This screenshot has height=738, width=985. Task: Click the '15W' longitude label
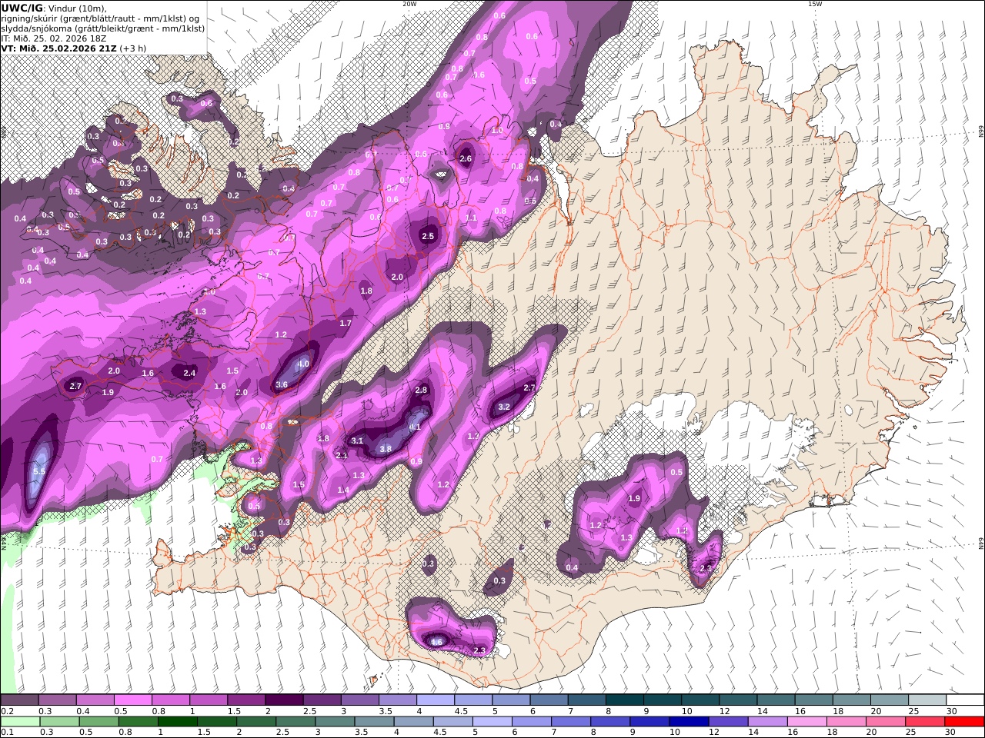(x=814, y=4)
